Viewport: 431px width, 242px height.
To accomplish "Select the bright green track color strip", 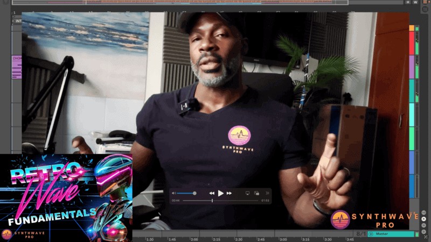I will coord(412,139).
